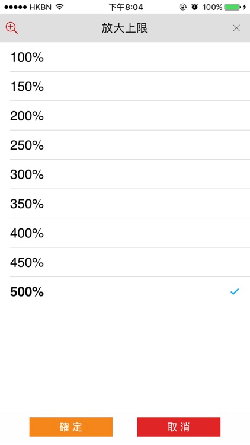Tap the alarm clock status icon
This screenshot has height=445, width=250.
[195, 7]
